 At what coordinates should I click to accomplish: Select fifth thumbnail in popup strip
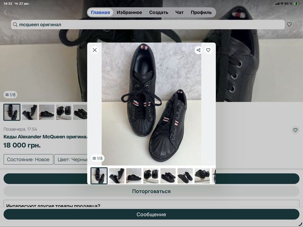click(x=168, y=175)
